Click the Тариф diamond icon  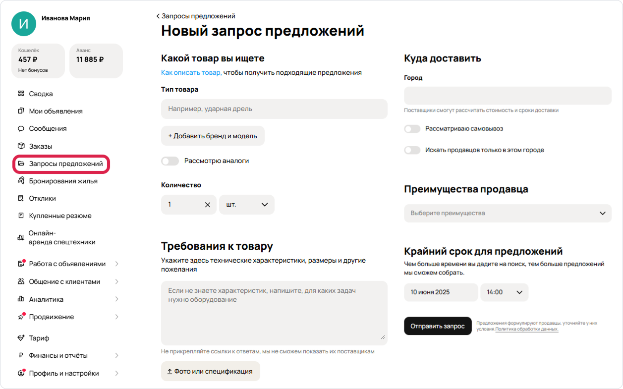click(21, 338)
